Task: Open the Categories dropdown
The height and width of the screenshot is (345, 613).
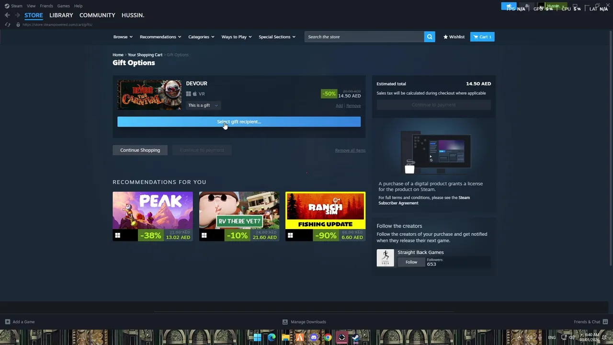Action: [x=201, y=37]
